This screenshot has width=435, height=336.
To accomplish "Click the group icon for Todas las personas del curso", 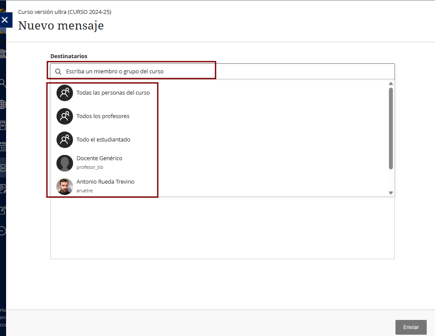I will tap(65, 93).
